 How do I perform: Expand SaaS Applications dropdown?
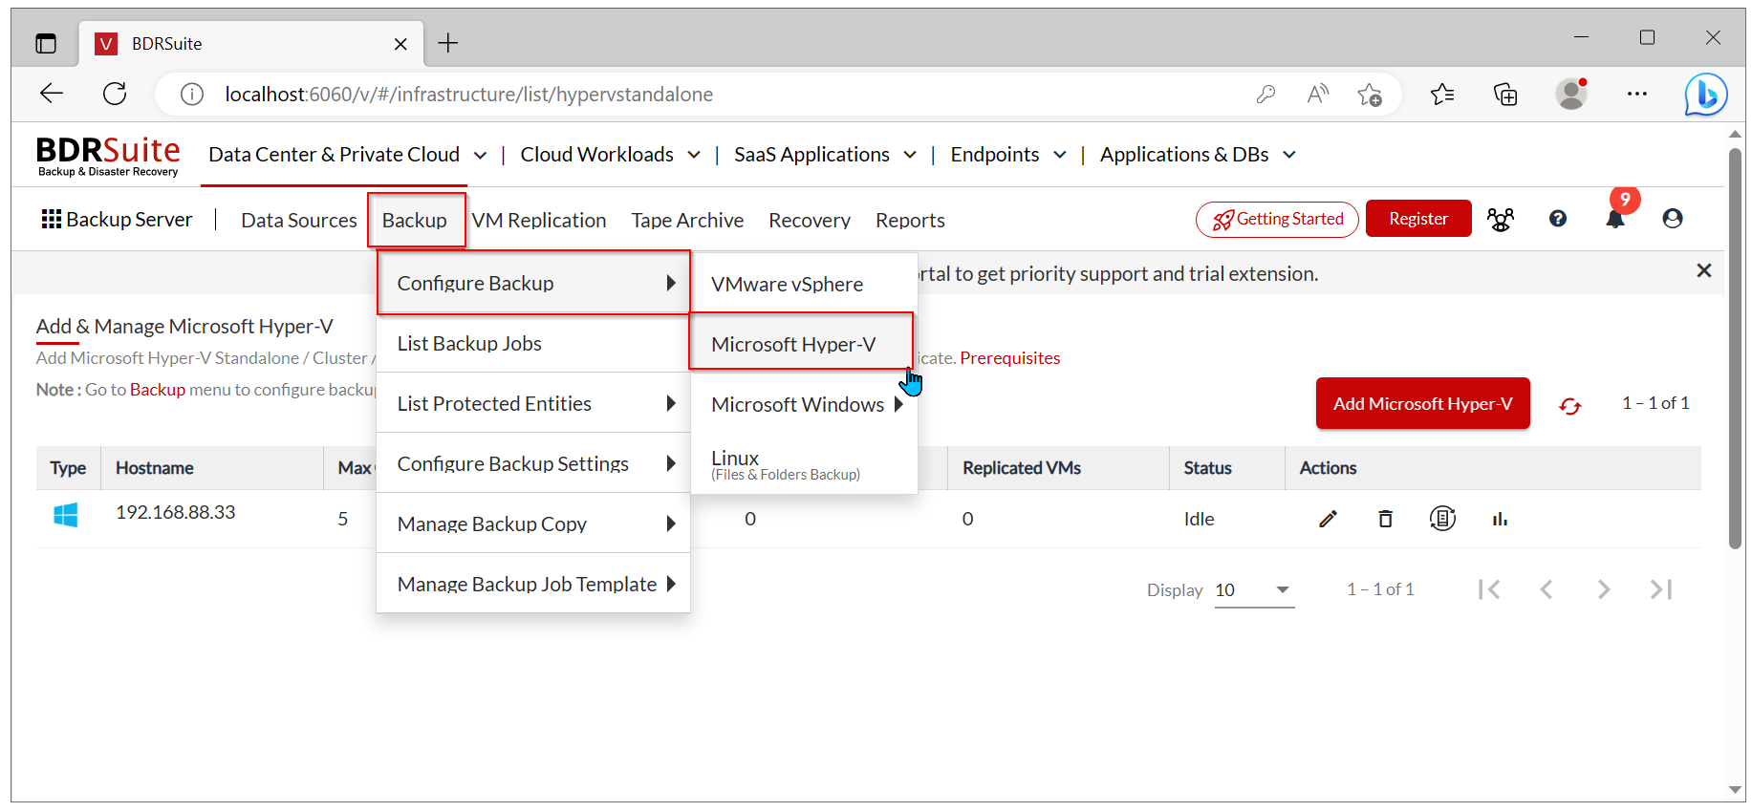(x=910, y=155)
